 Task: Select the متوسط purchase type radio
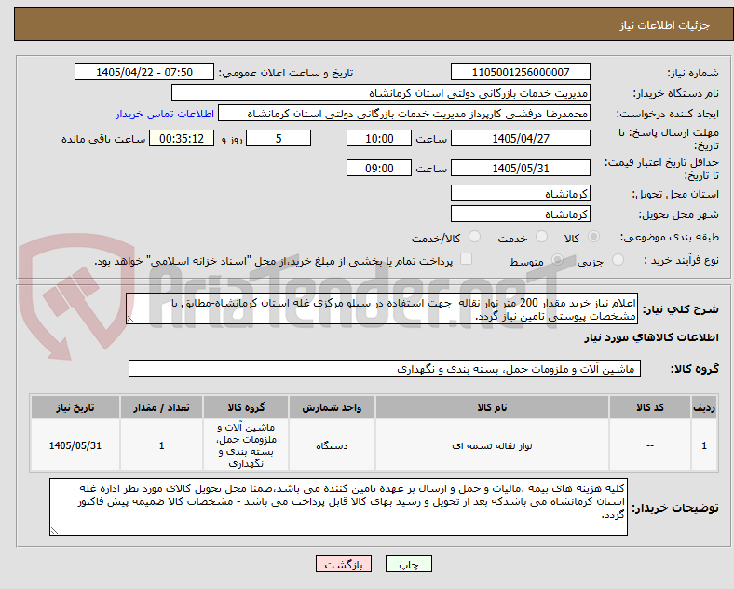point(557,259)
